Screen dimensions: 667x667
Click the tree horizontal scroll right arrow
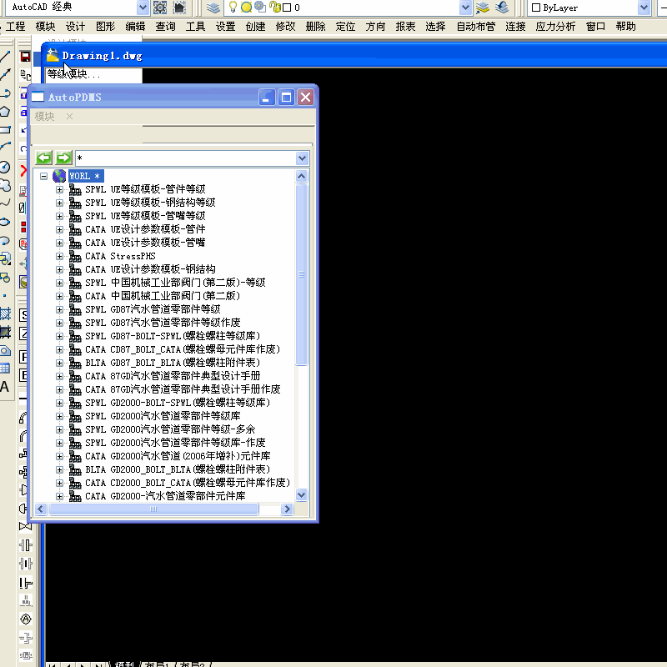pos(287,509)
